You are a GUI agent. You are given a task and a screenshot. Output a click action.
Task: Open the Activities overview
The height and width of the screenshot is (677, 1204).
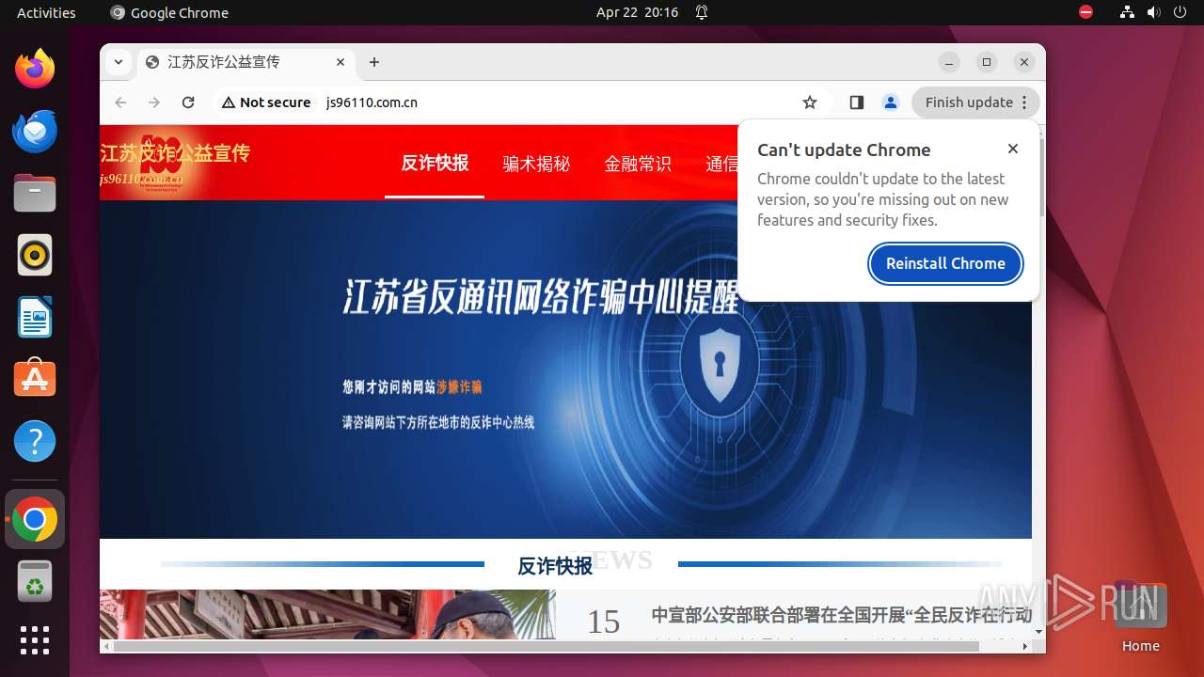(x=46, y=12)
